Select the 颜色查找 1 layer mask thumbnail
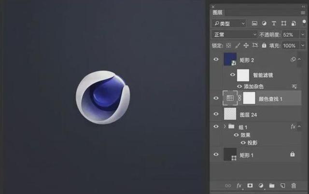The width and height of the screenshot is (309, 194). (x=249, y=98)
